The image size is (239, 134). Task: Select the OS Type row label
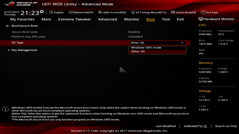(x=18, y=43)
